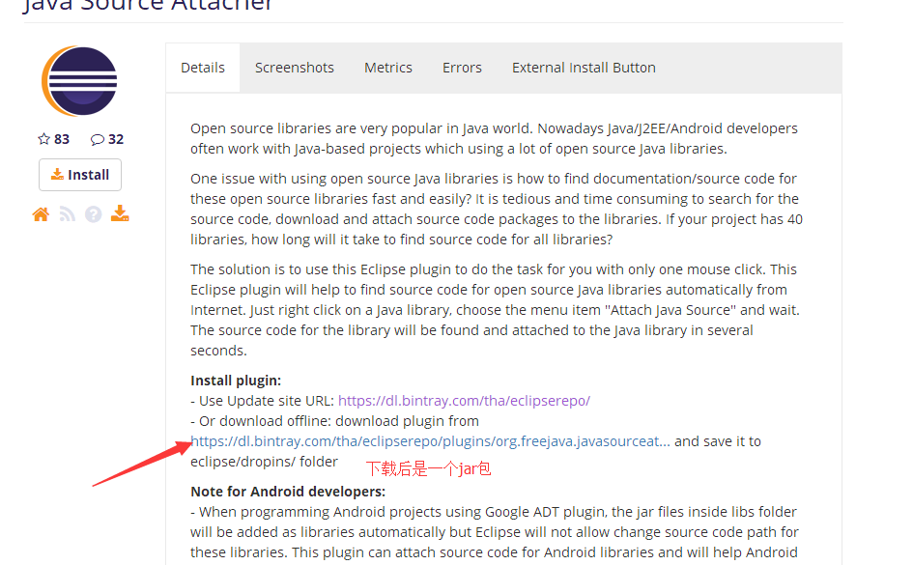
Task: Click the 'Install plugin:' heading
Action: click(x=236, y=381)
